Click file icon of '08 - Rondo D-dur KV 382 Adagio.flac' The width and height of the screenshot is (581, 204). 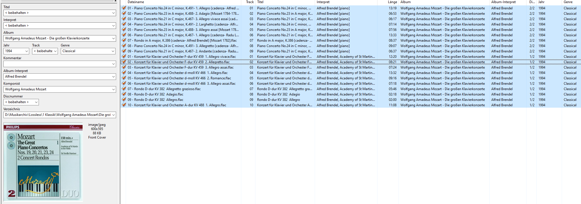pyautogui.click(x=124, y=94)
